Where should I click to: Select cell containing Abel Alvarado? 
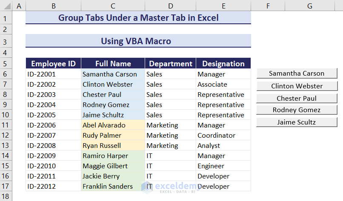[113, 125]
